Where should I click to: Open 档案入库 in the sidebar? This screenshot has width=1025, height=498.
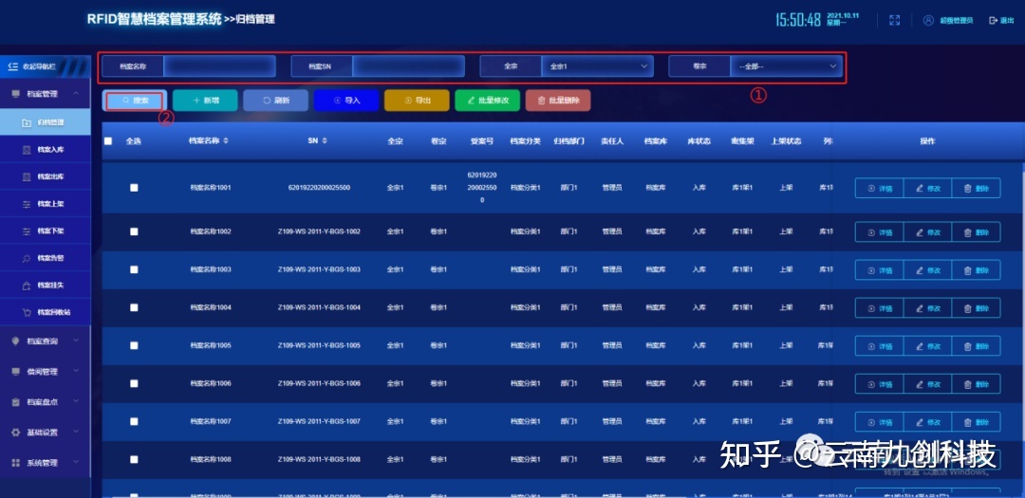point(50,150)
